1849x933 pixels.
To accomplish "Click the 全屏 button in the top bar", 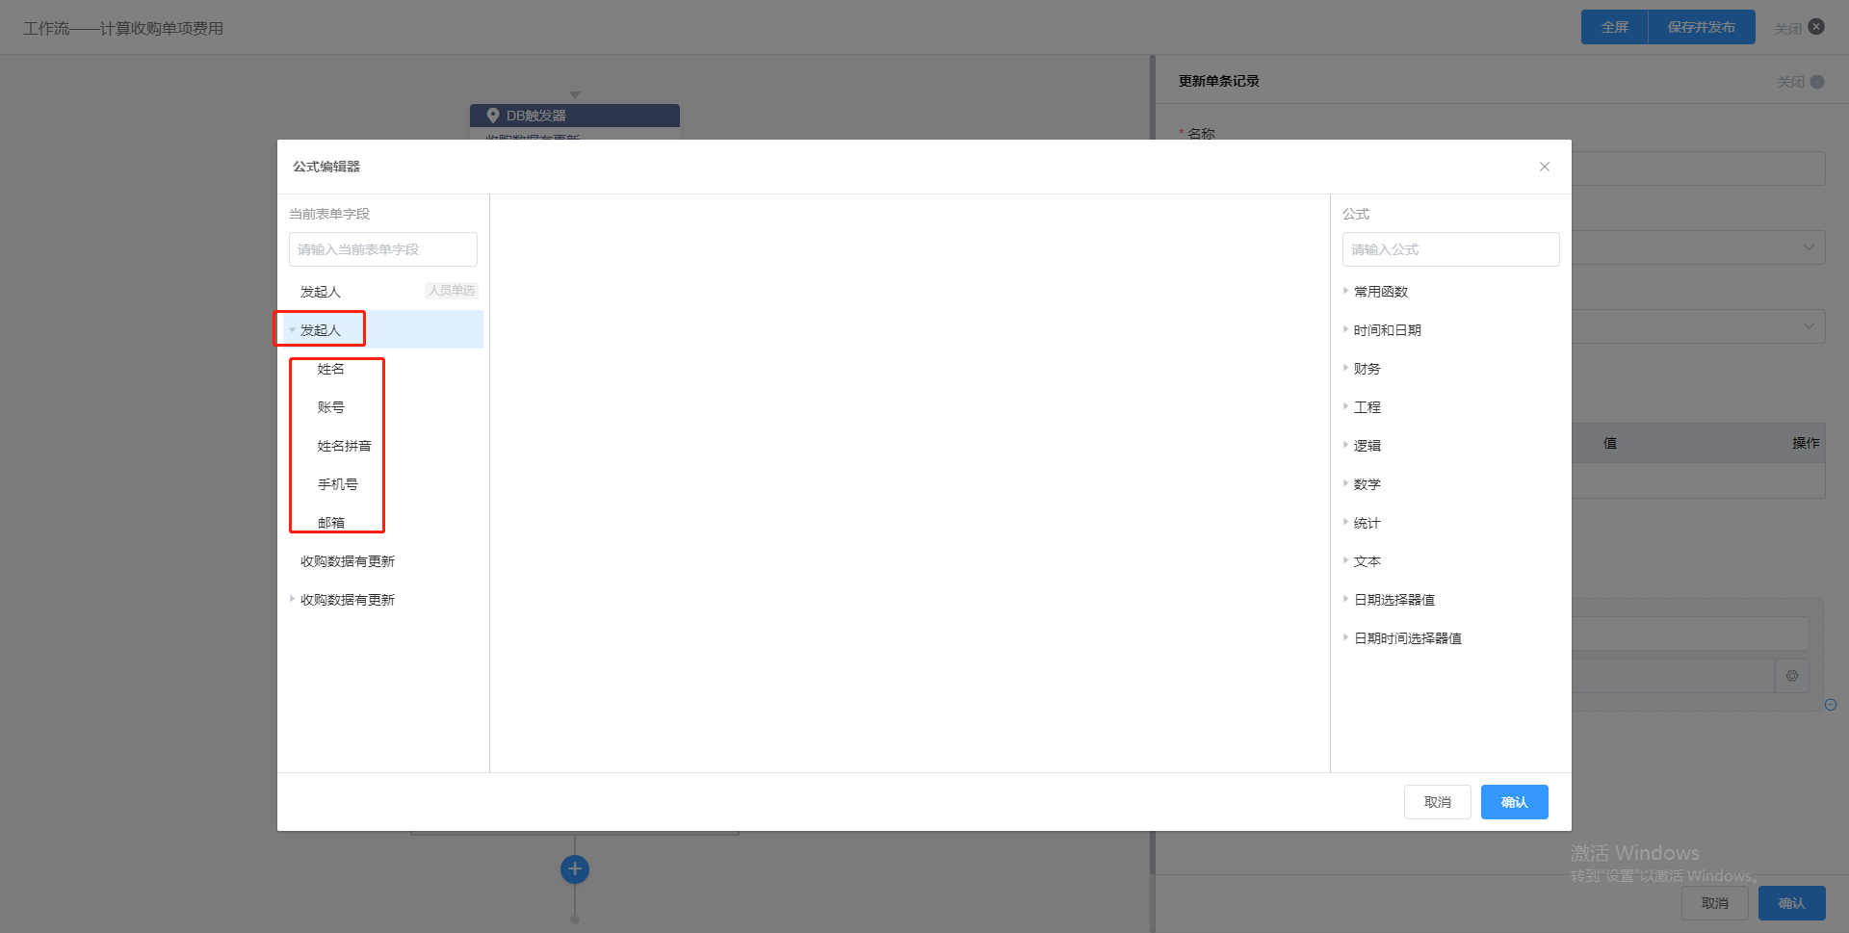I will (x=1615, y=27).
